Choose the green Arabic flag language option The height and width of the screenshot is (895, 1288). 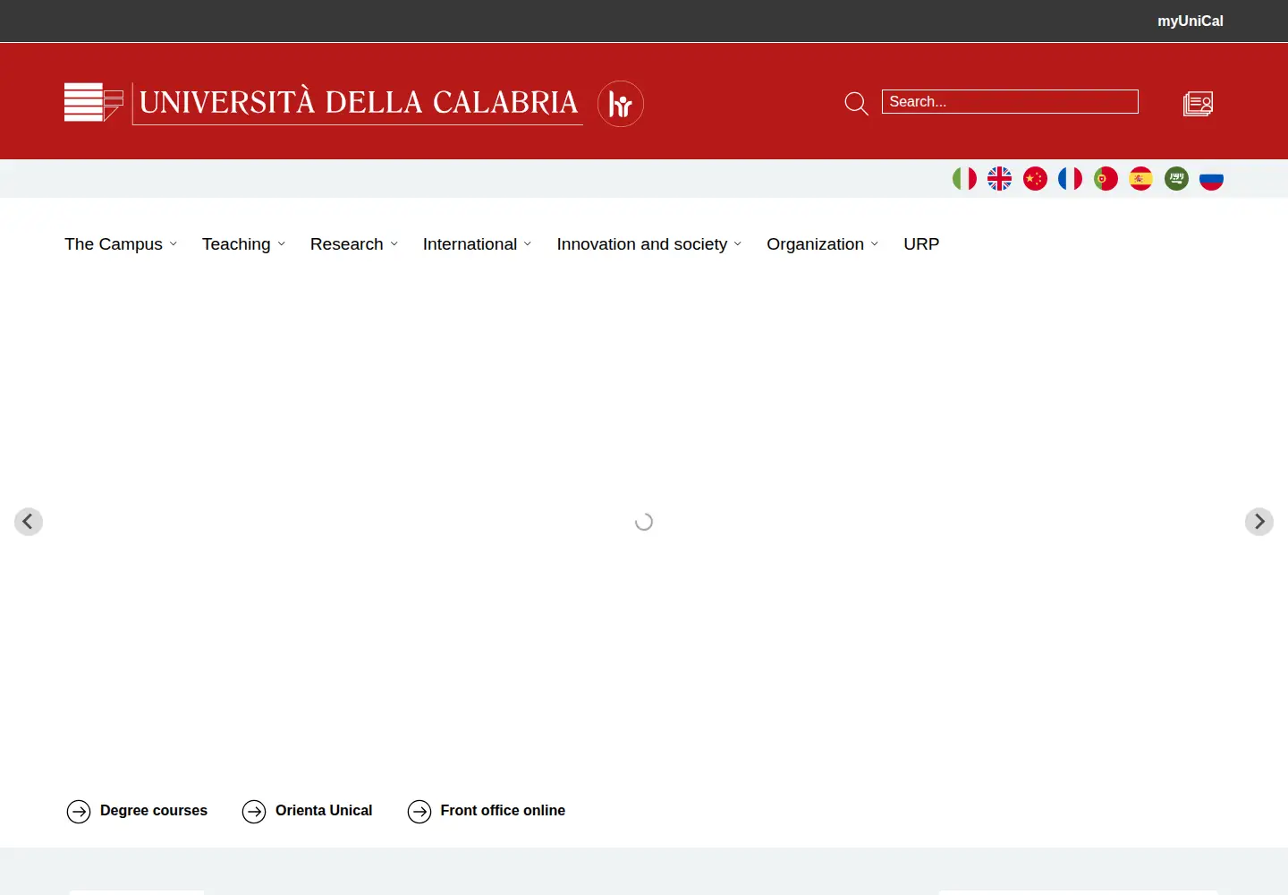1176,179
